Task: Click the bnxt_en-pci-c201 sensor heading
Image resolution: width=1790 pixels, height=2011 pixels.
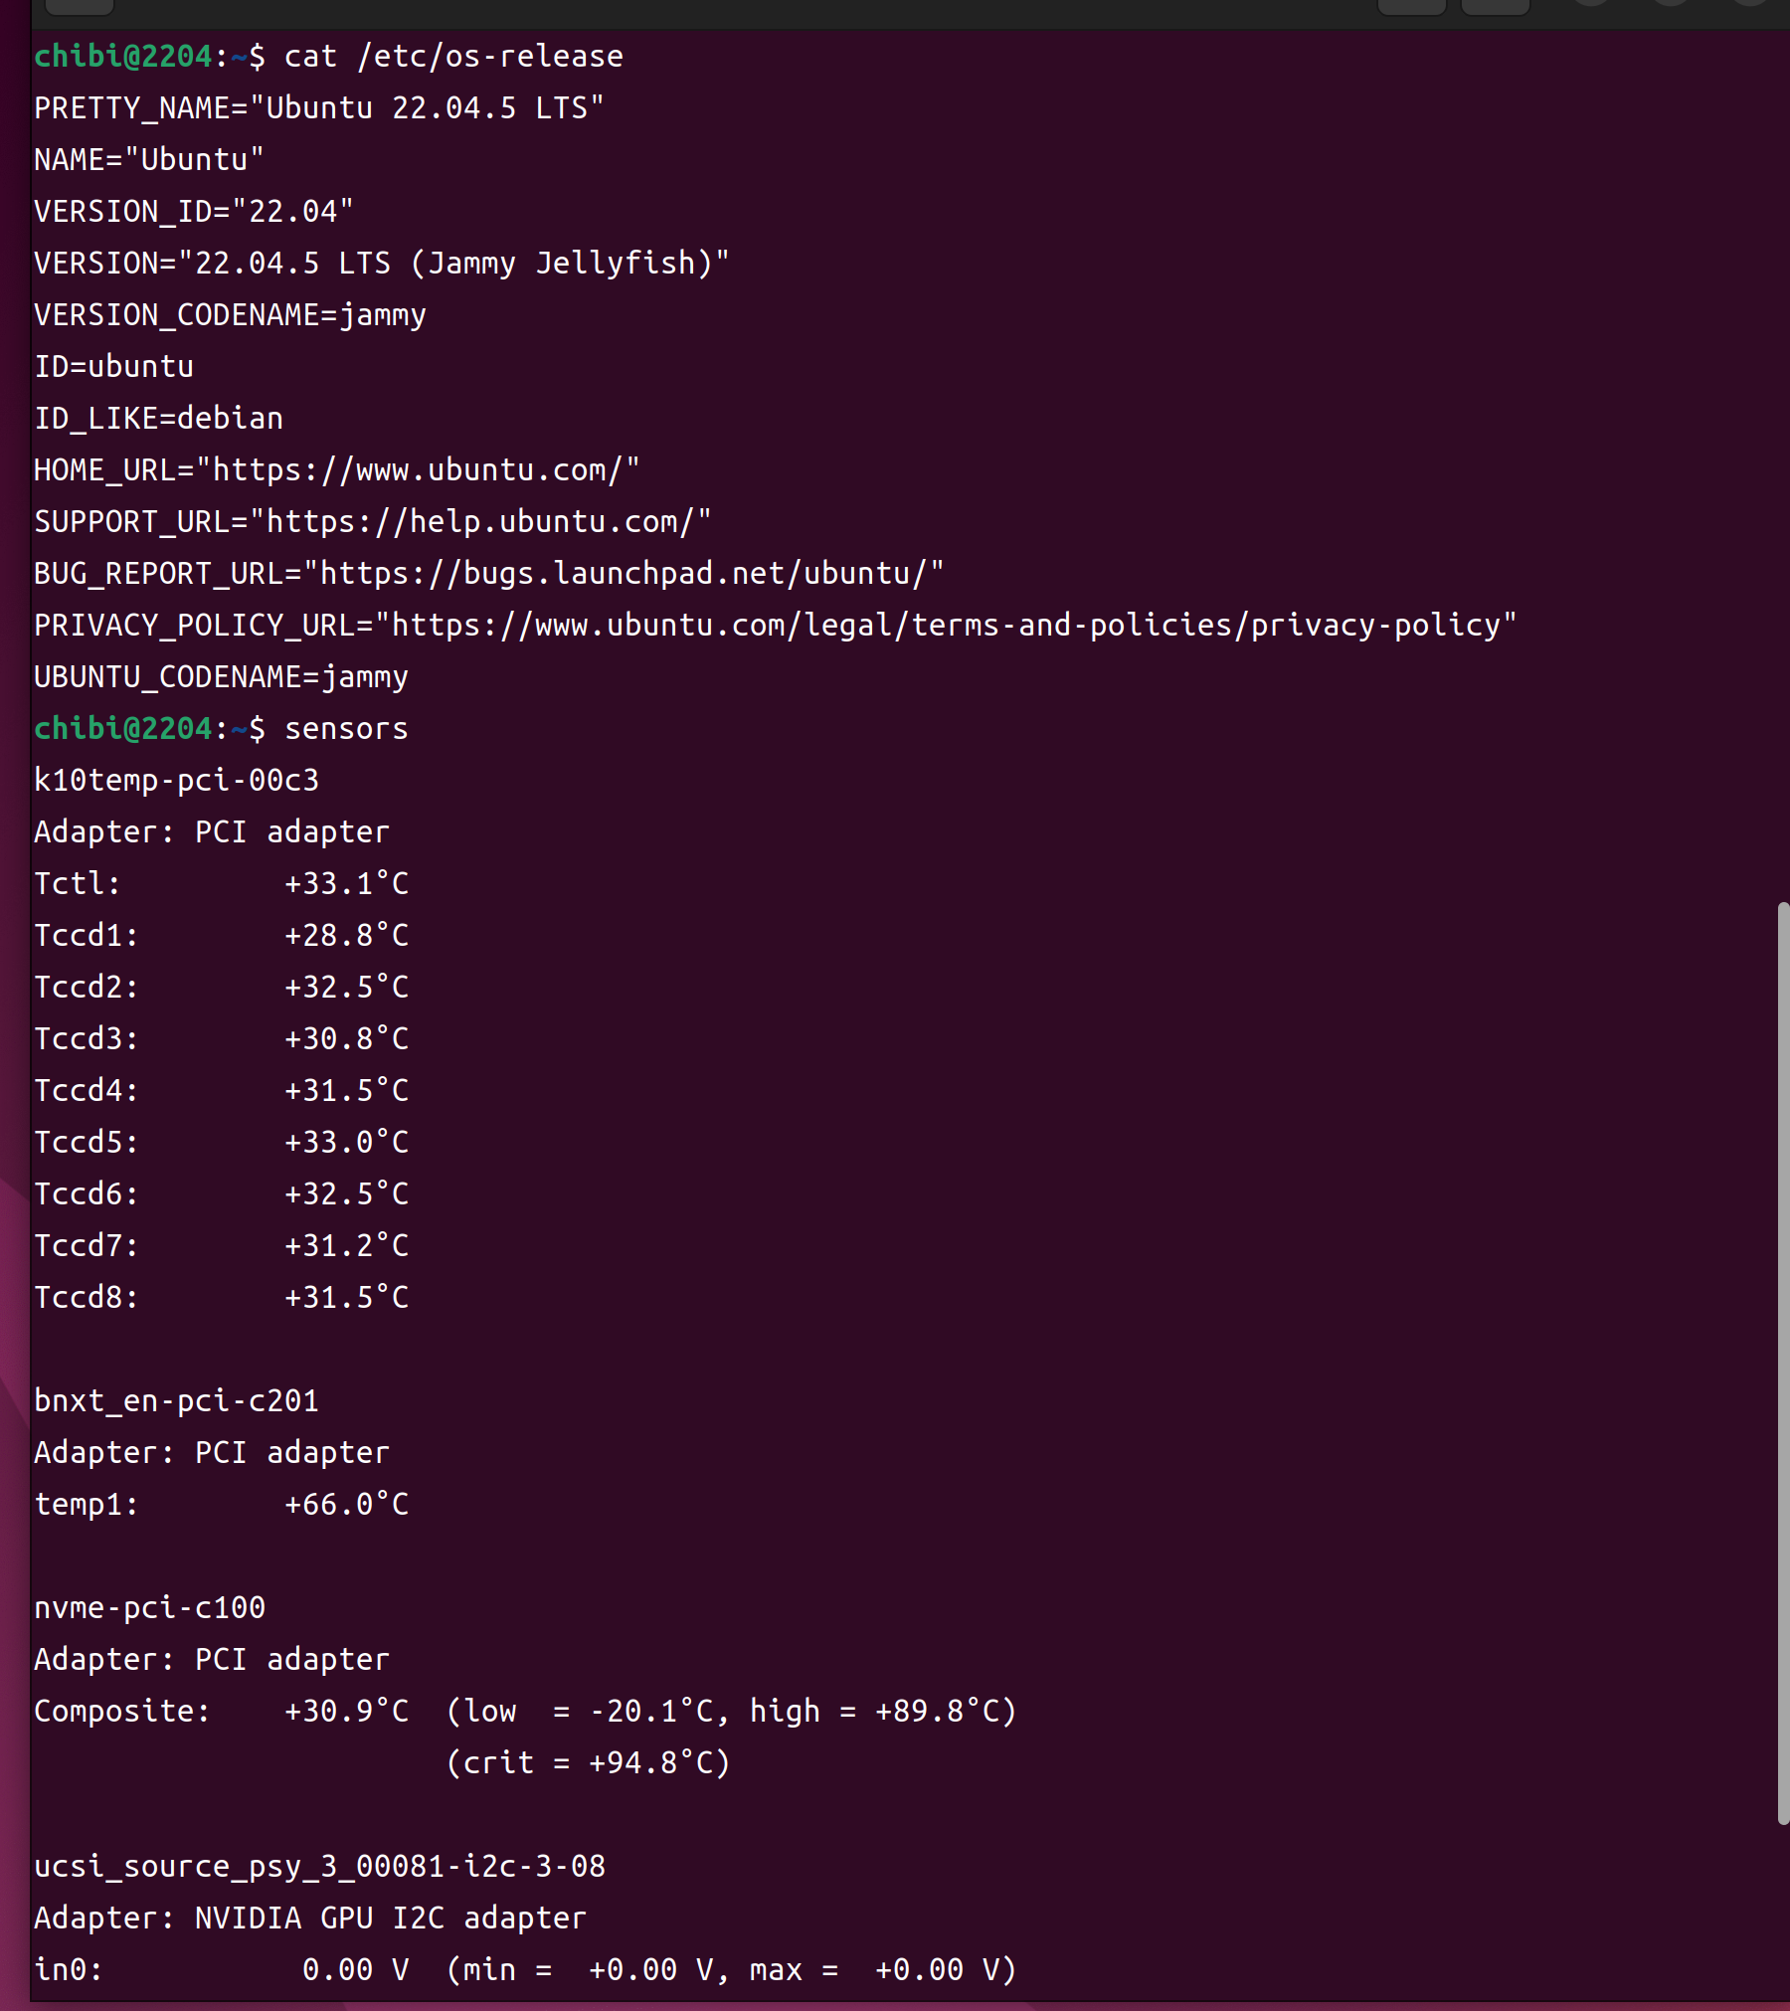Action: click(x=176, y=1400)
